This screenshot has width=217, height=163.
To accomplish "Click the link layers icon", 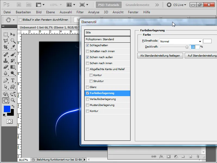I will coord(154,156).
